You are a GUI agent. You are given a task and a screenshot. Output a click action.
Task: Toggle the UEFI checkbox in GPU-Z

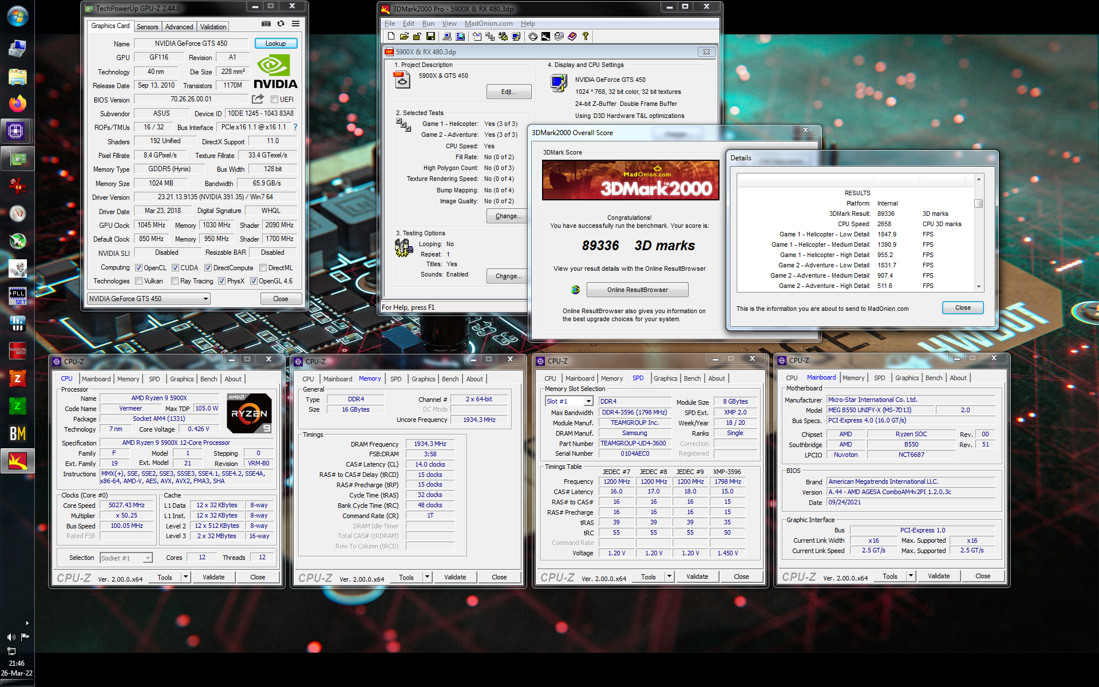[x=274, y=100]
